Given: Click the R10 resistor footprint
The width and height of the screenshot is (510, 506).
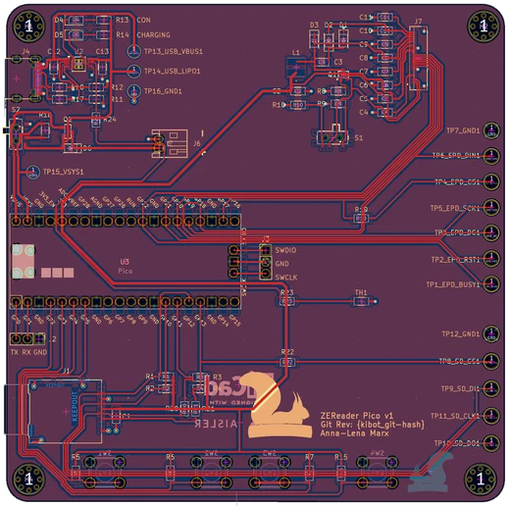Looking at the screenshot, I should click(x=297, y=105).
